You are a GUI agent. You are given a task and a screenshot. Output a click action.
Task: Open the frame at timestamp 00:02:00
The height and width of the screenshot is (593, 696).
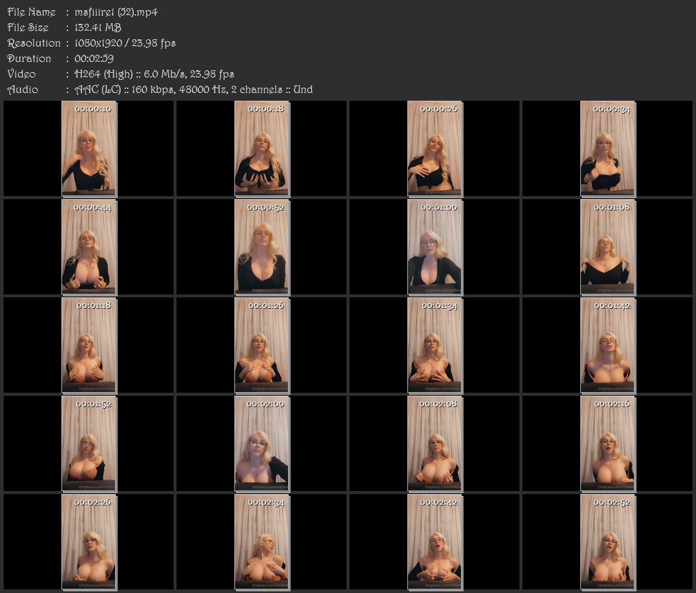coord(262,444)
